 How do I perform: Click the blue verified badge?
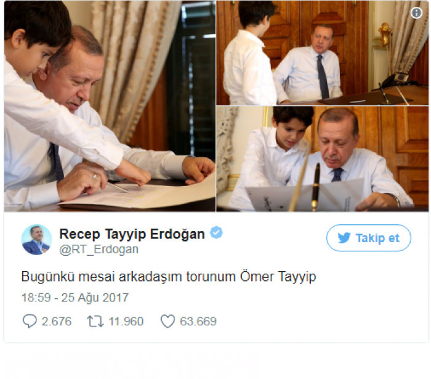(216, 233)
